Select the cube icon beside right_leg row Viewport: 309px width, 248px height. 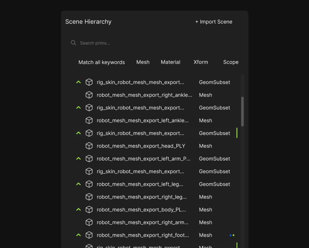coord(89,197)
